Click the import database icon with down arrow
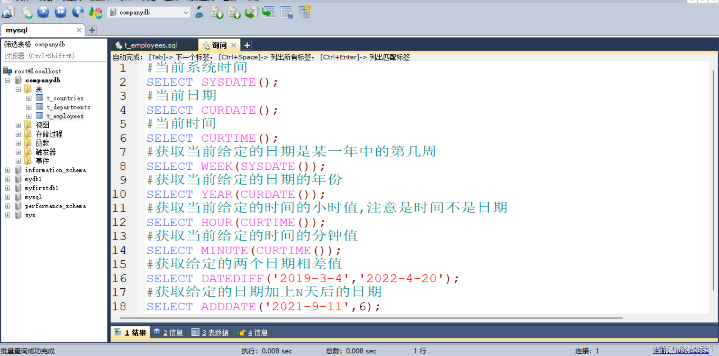 pos(216,12)
